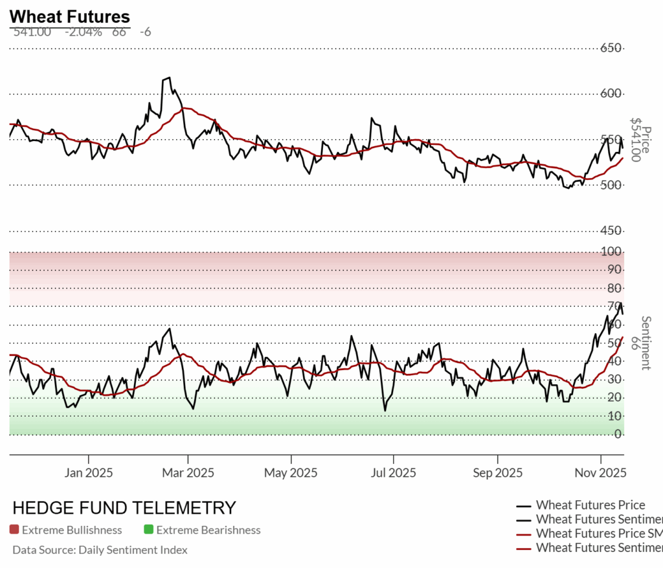
Task: Open the Data Source: Daily Sentiment Index text
Action: click(x=100, y=550)
